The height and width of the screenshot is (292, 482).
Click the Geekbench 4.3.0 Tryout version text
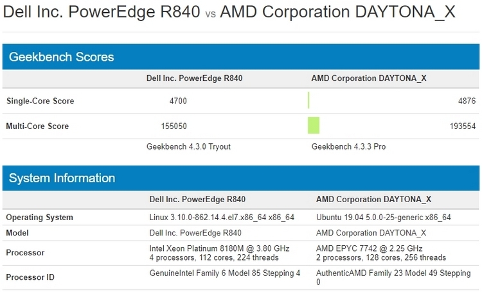click(x=188, y=147)
